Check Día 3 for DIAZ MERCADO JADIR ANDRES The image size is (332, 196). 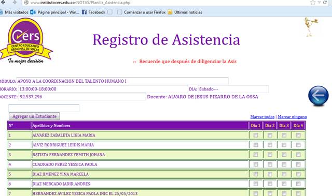click(x=284, y=184)
